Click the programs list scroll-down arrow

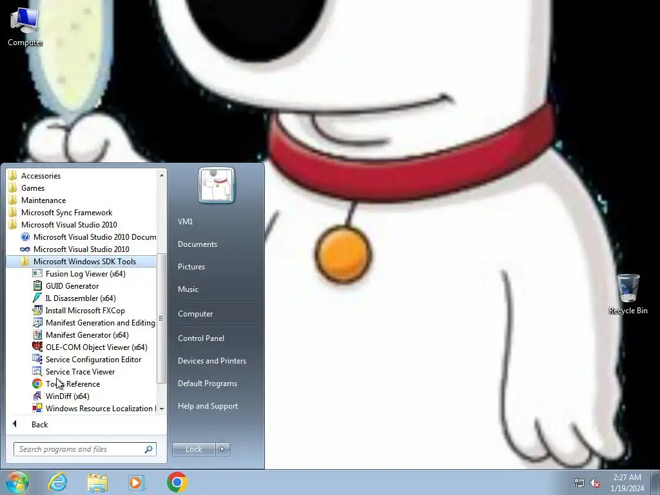pyautogui.click(x=162, y=409)
